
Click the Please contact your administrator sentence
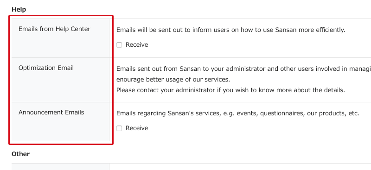click(230, 90)
